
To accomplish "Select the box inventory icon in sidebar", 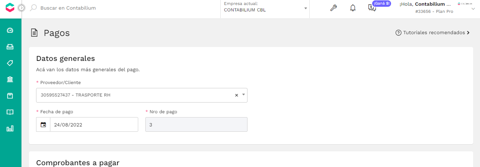I will 10,96.
